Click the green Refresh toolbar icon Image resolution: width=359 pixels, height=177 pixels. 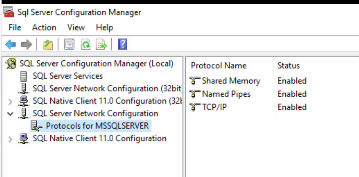[x=86, y=45]
